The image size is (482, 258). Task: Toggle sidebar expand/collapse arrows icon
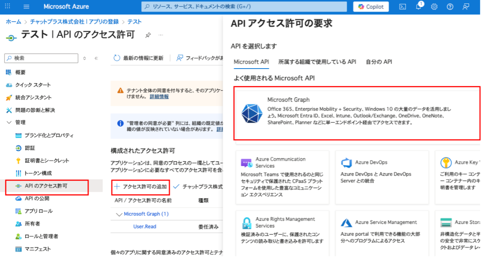click(84, 58)
